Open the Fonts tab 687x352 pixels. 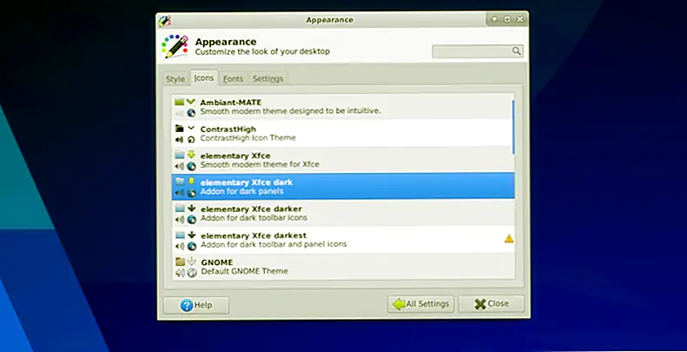[x=233, y=79]
